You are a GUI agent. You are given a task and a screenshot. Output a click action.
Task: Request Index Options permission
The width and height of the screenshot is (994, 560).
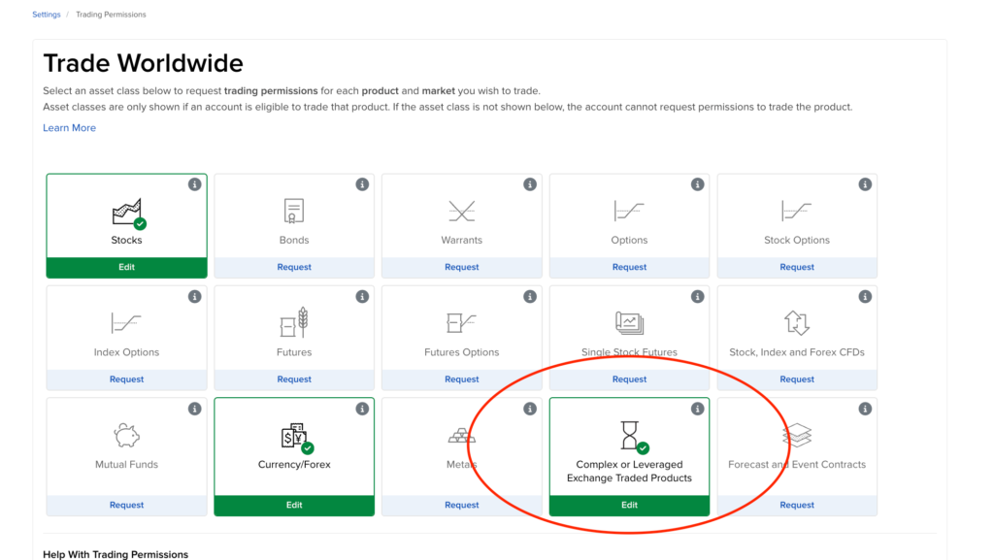pos(126,379)
